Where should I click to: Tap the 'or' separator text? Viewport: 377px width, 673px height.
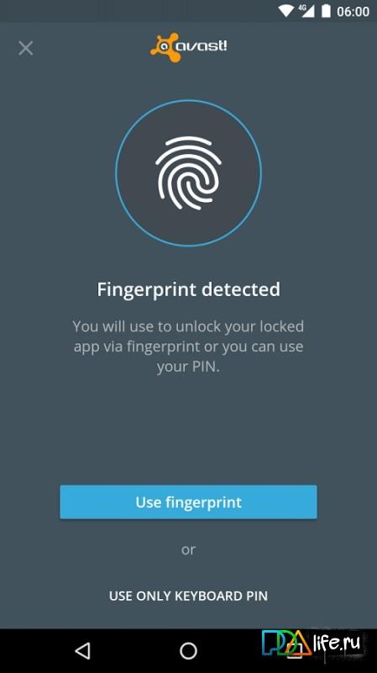188,550
